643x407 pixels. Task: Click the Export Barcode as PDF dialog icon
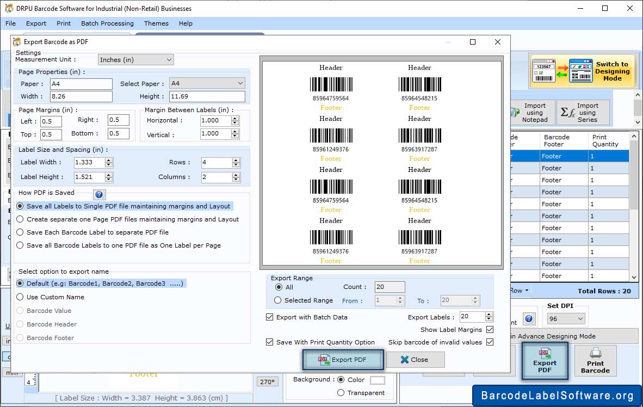(17, 42)
